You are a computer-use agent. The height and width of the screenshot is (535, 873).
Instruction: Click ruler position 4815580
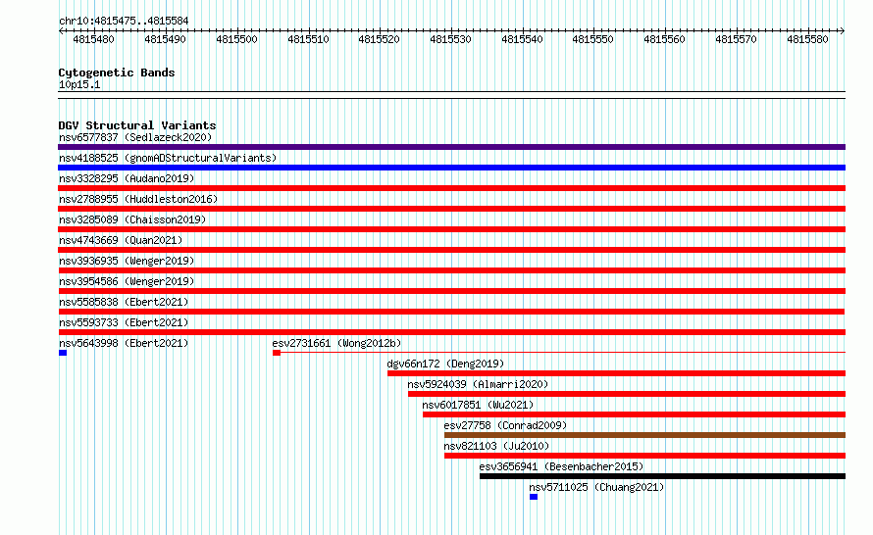click(808, 39)
